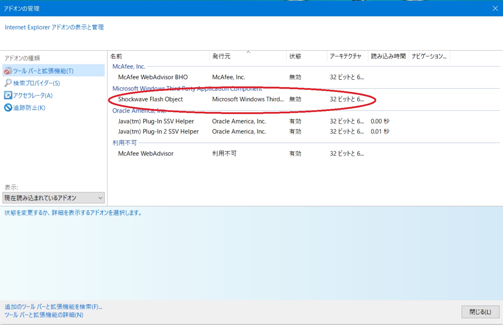Click the toolbars and extensions gear icon
The image size is (503, 325).
click(8, 71)
